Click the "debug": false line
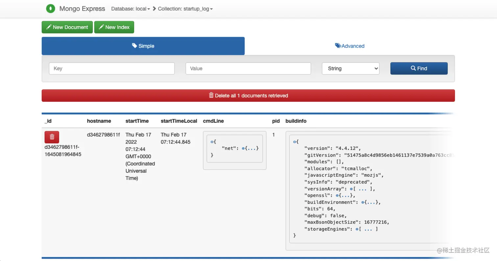Screen dimensions: 497x261 325,216
